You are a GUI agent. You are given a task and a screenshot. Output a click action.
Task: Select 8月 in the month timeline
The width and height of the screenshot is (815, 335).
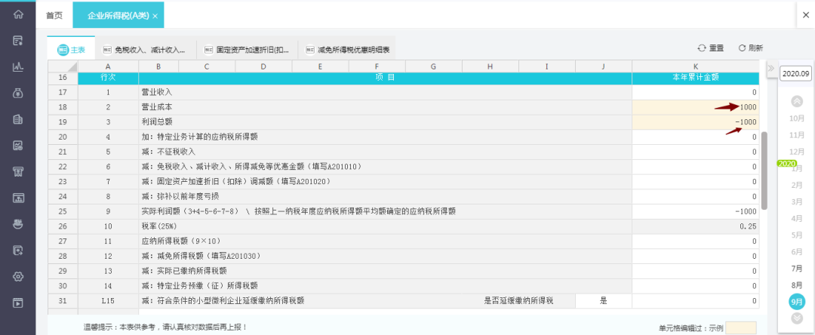(796, 284)
